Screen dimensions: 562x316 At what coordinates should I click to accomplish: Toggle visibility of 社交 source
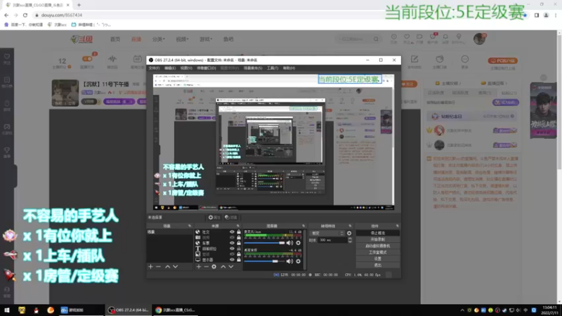tap(232, 232)
